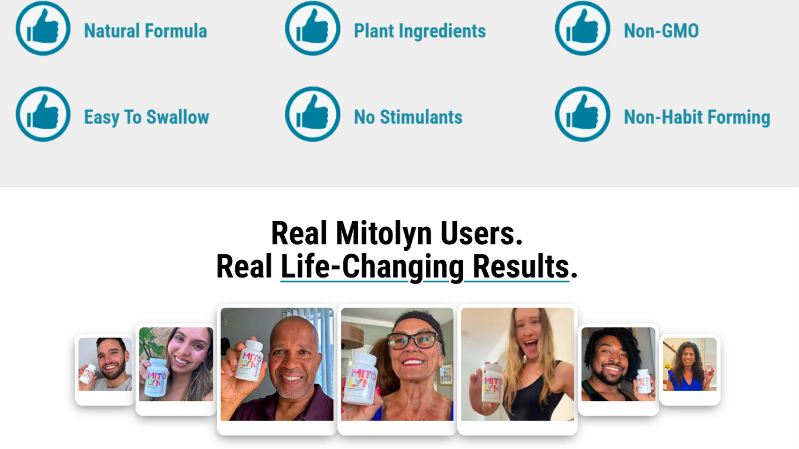Click the Easy To Swallow label
The height and width of the screenshot is (449, 799).
147,117
